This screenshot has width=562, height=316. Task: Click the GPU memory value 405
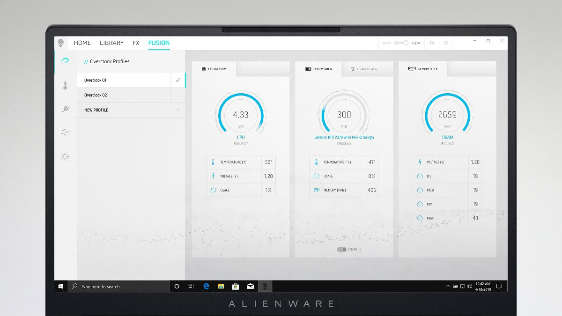372,190
